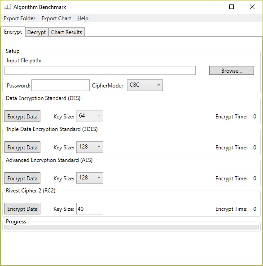This screenshot has width=263, height=266.
Task: Select the Encrypt tab
Action: (x=13, y=32)
